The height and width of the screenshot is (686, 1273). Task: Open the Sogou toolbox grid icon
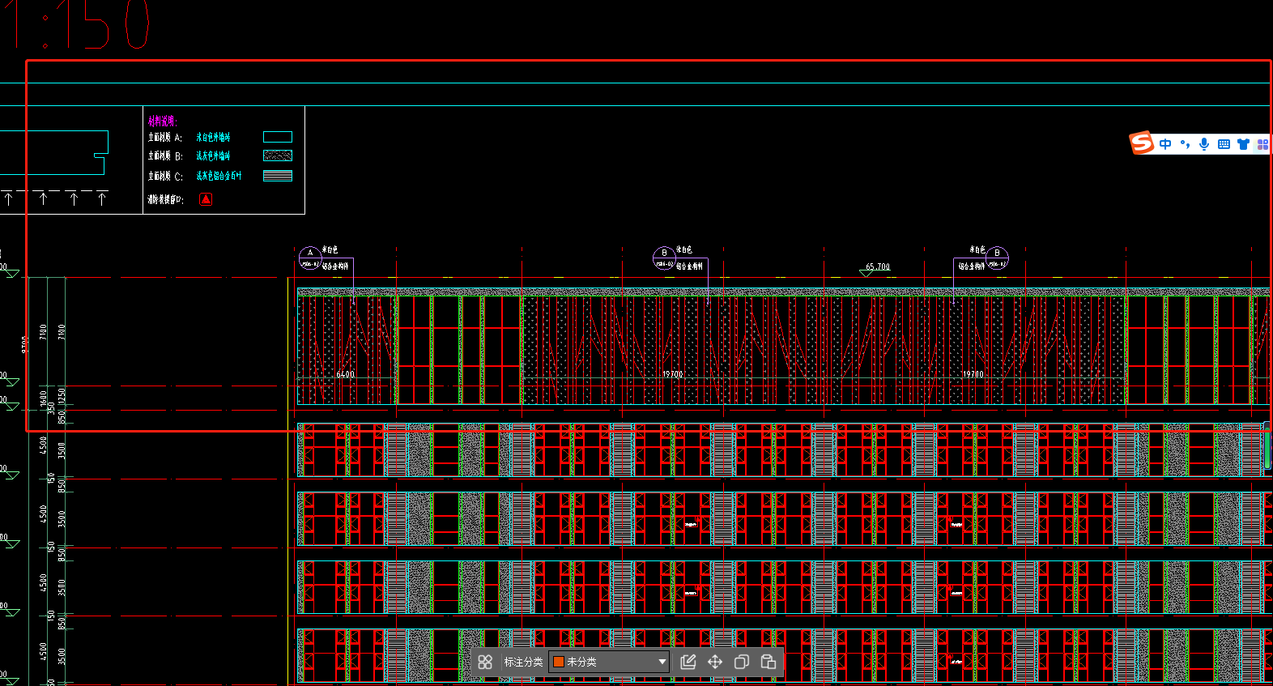point(1262,144)
